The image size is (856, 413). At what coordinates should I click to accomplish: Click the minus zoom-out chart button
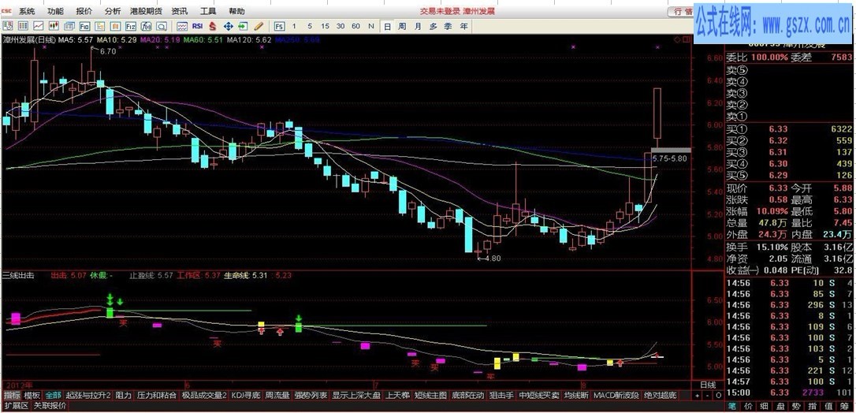point(708,395)
